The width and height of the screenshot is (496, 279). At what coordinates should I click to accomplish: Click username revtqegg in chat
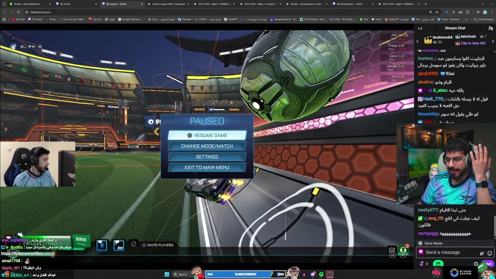427,234
